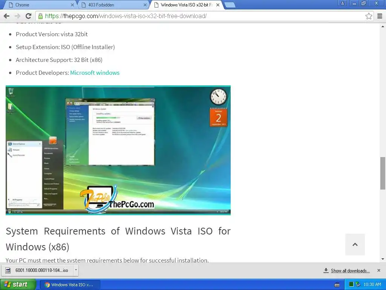Click the network tray icon
The width and height of the screenshot is (386, 290).
tap(358, 285)
